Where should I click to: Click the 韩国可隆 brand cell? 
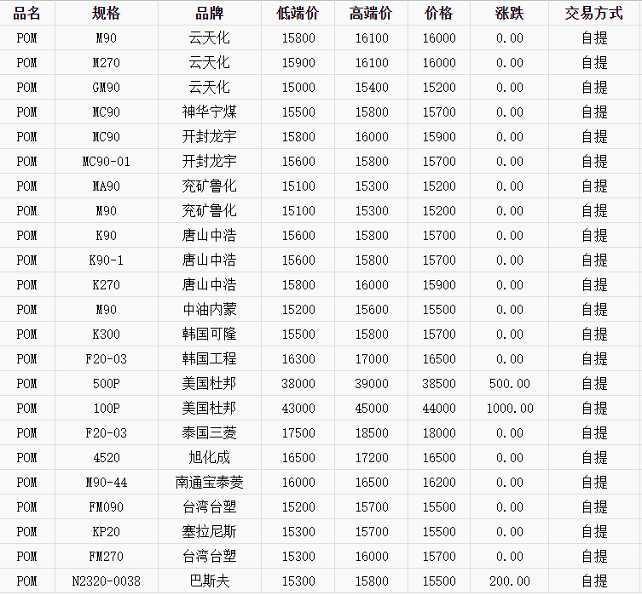(209, 335)
